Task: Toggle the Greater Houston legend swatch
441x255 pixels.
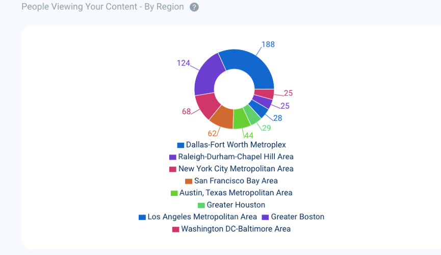Action: [201, 206]
